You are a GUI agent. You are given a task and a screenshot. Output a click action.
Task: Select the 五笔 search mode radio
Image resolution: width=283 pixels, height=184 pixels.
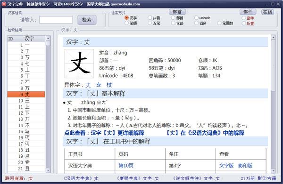click(150, 23)
